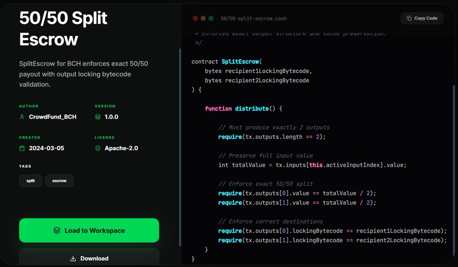458x267 pixels.
Task: Click the Copy Code button
Action: pos(422,18)
